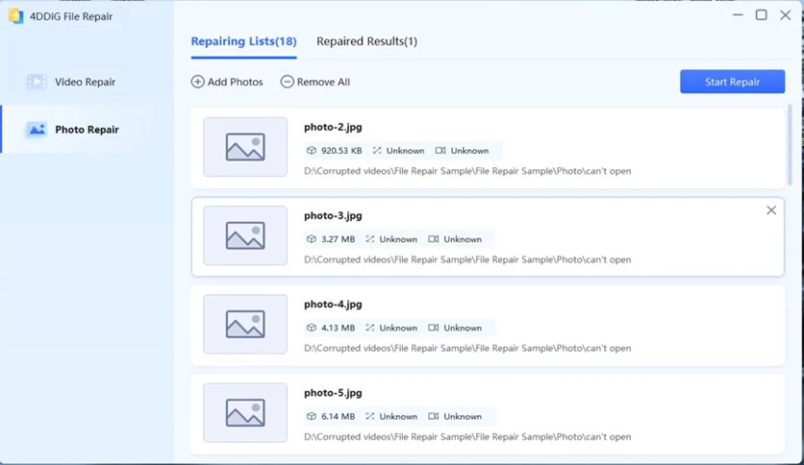Viewport: 804px width, 465px height.
Task: Click the camera icon of photo-5.jpg
Action: (x=434, y=416)
